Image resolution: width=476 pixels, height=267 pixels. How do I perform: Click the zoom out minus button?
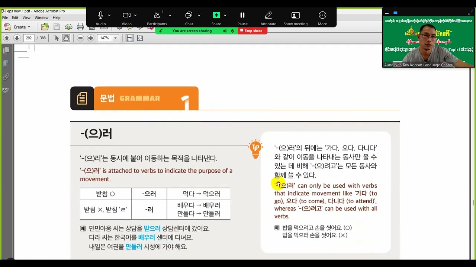[80, 38]
